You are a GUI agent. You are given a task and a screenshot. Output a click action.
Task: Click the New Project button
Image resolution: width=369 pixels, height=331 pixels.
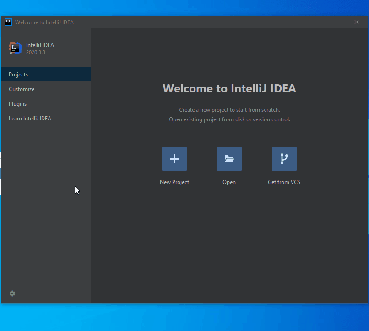tap(174, 182)
